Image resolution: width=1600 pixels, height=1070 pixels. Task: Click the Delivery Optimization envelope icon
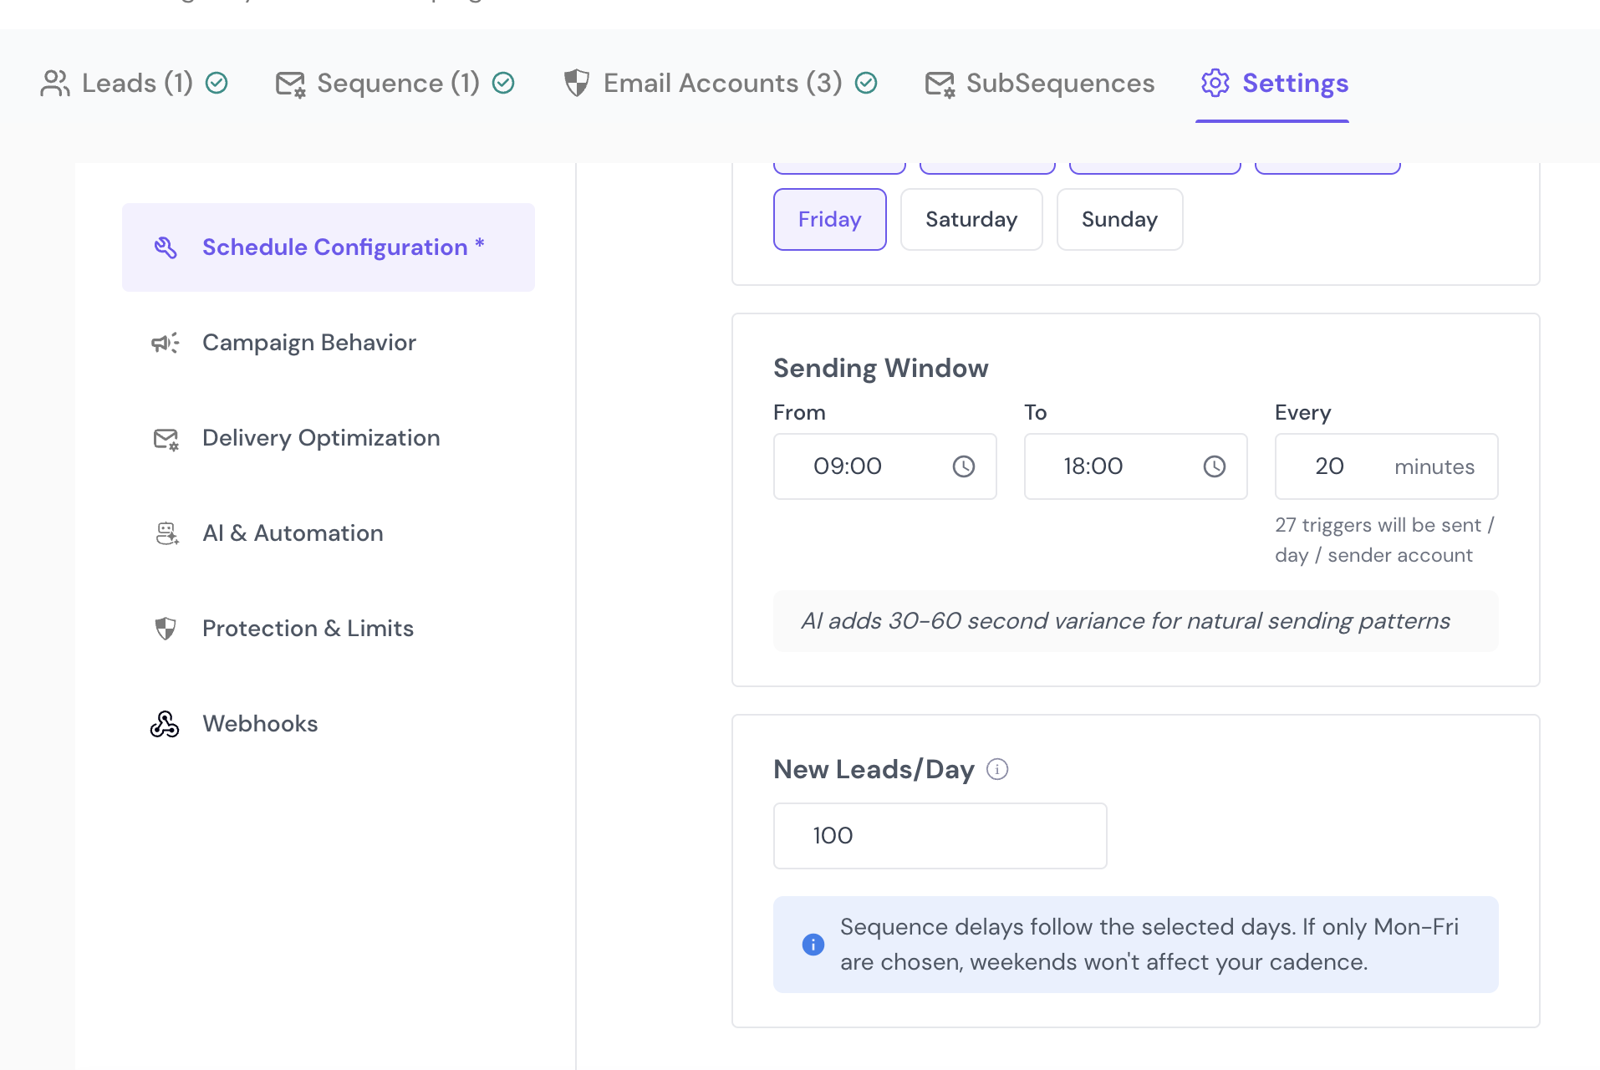(166, 438)
